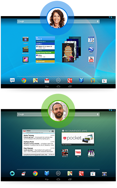
Task: Open the TED app
Action: pyautogui.click(x=78, y=153)
